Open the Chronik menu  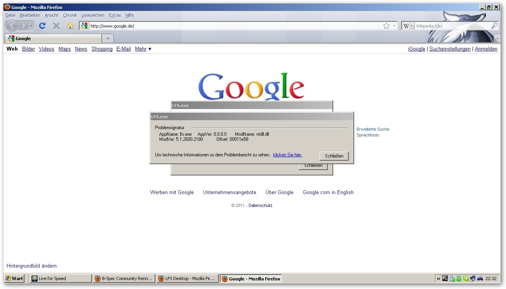tap(70, 15)
